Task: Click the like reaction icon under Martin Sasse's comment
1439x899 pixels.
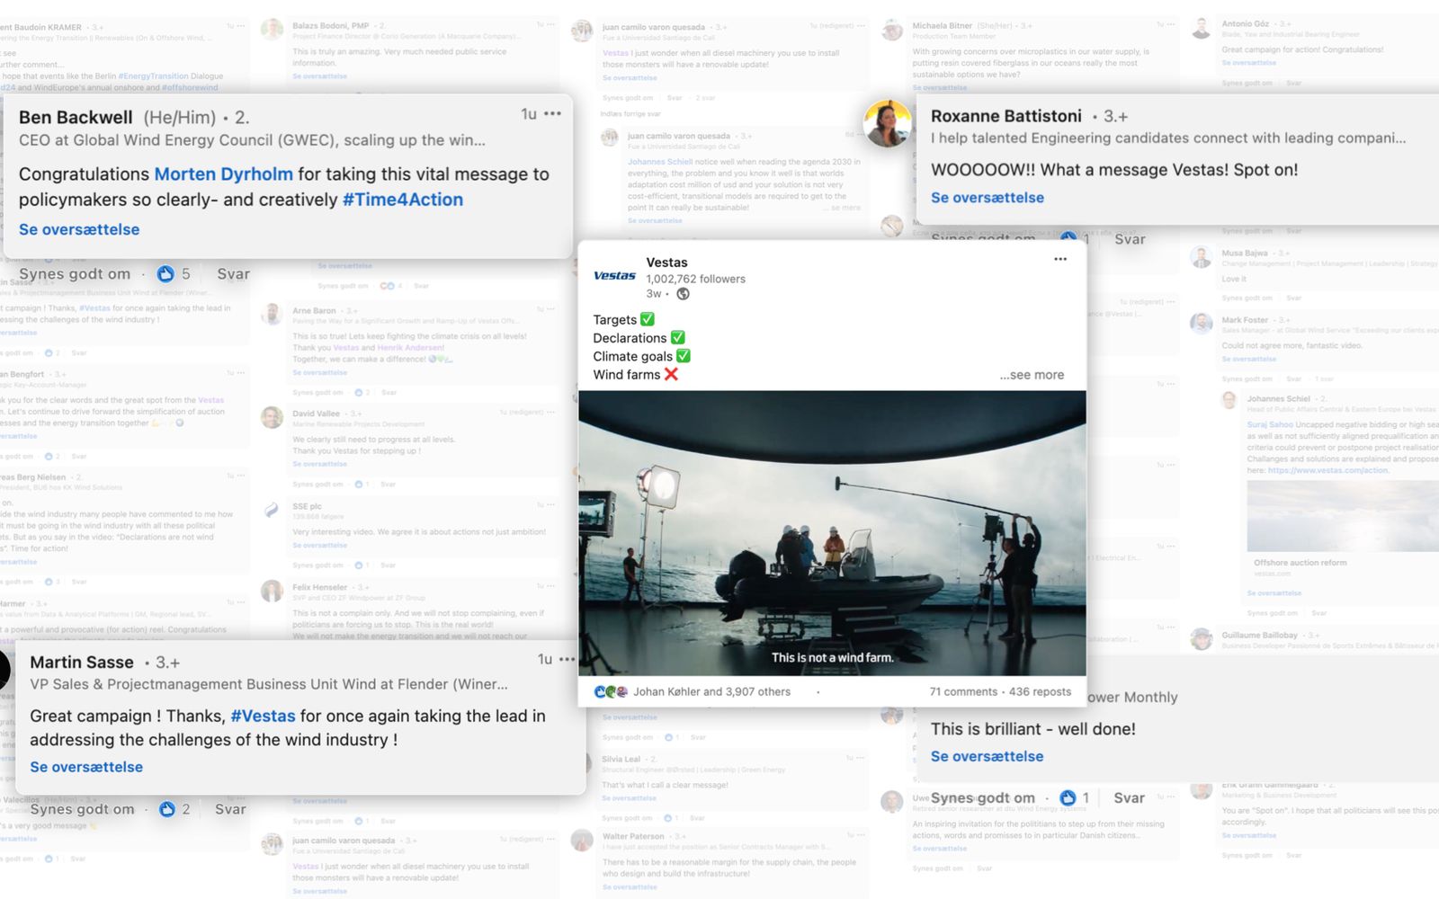Action: tap(167, 809)
